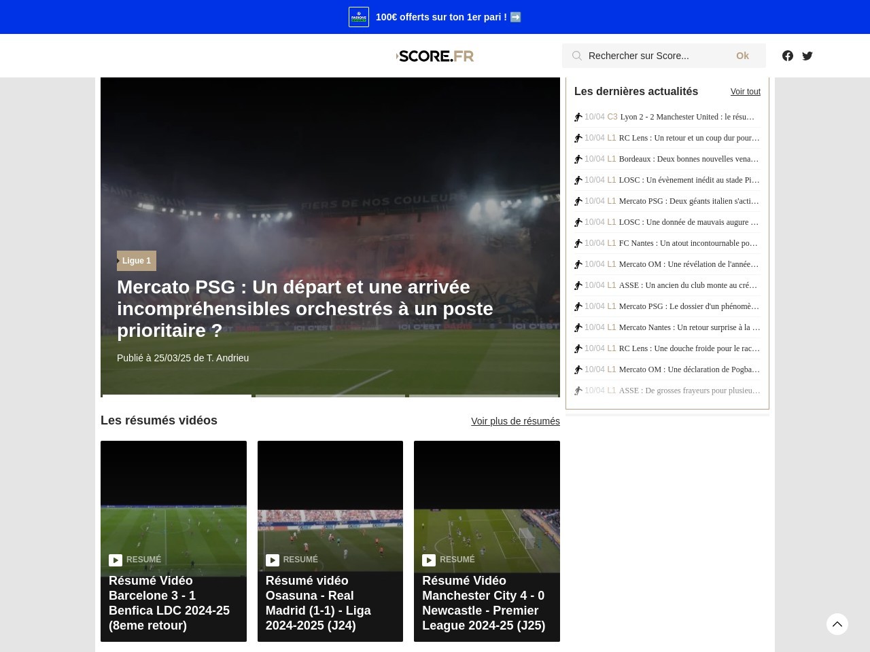Viewport: 870px width, 652px height.
Task: Click play icon on Manchester City Newcastle résumé
Action: (x=429, y=560)
